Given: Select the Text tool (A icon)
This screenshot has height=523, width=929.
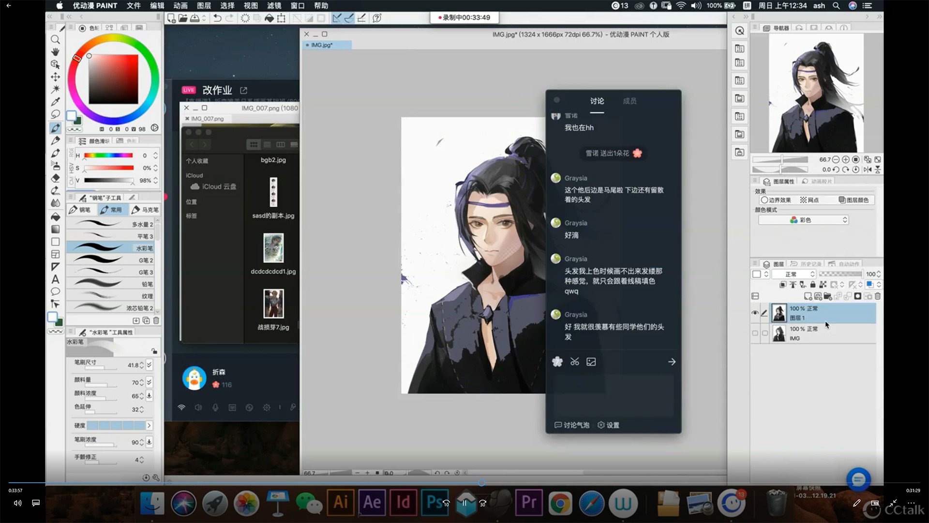Looking at the screenshot, I should (x=55, y=279).
